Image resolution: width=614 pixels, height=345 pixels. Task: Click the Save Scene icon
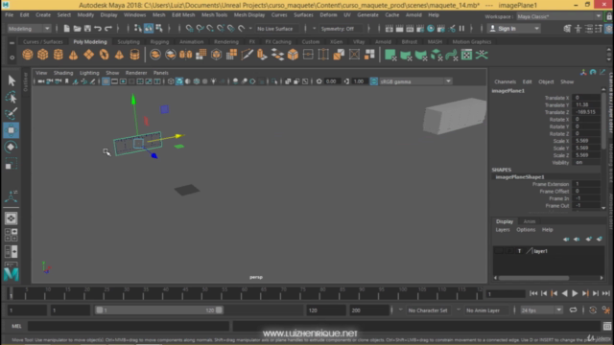pos(87,29)
